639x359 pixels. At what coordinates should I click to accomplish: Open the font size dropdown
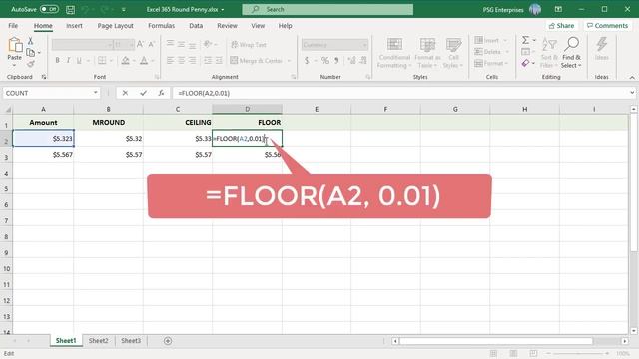pyautogui.click(x=131, y=44)
